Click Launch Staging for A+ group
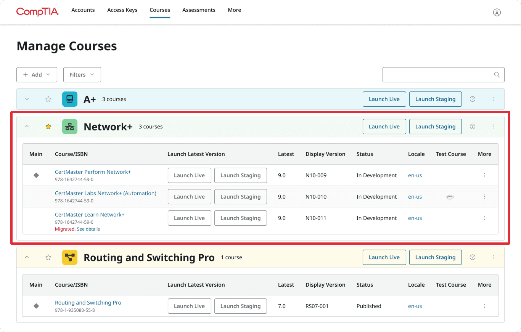 point(435,99)
